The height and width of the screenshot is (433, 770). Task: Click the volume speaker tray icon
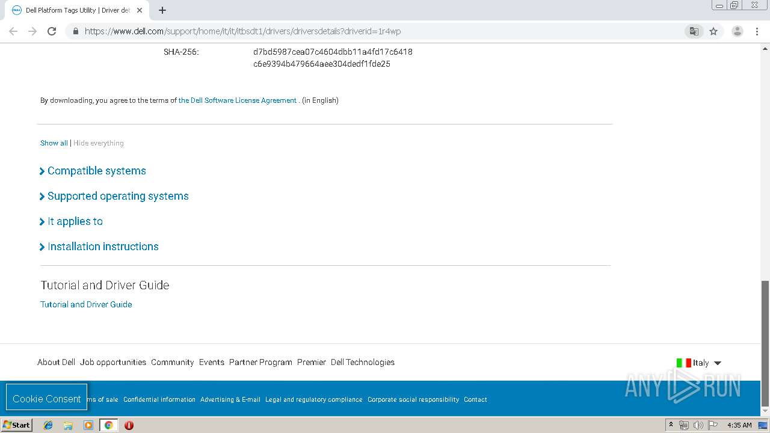tap(698, 425)
